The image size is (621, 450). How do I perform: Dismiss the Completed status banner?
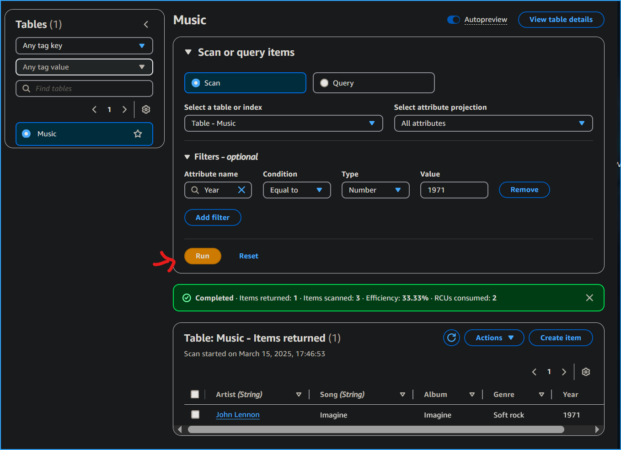coord(589,298)
